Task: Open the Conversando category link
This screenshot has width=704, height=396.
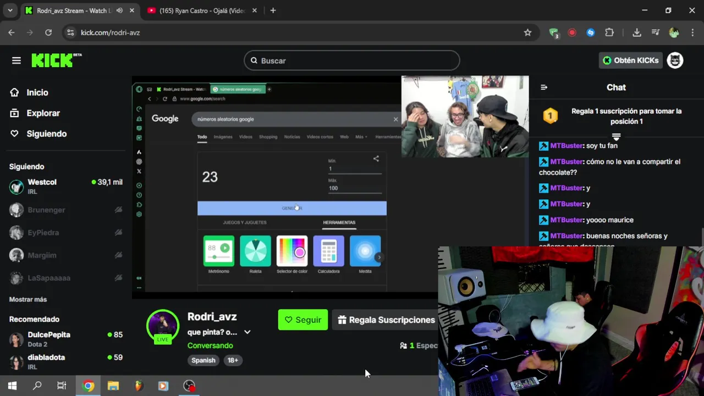Action: point(210,345)
